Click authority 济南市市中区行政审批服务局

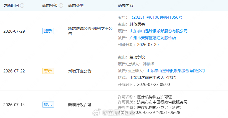click(162, 102)
